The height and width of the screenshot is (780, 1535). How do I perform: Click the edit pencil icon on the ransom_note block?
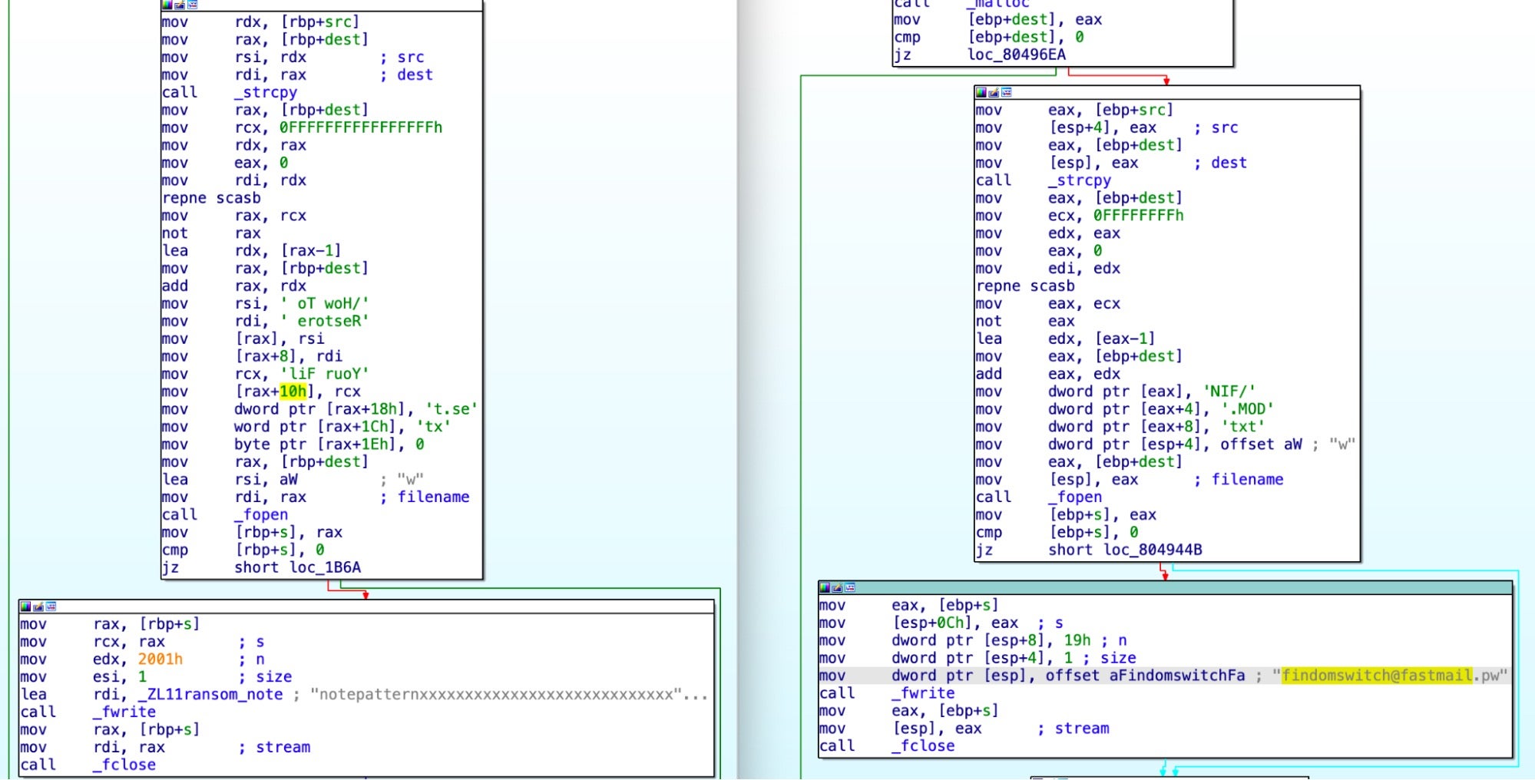point(38,606)
